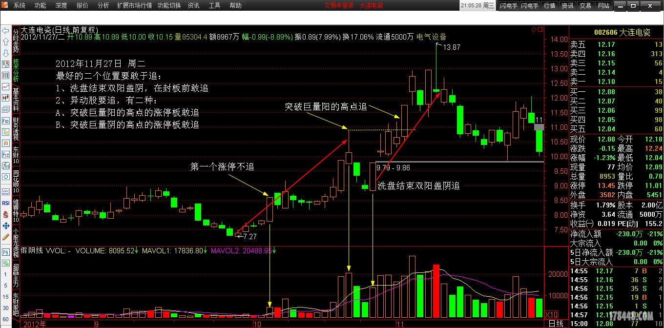Click the candlestick chart icon in sidebar
The image size is (664, 328).
[x=5, y=98]
